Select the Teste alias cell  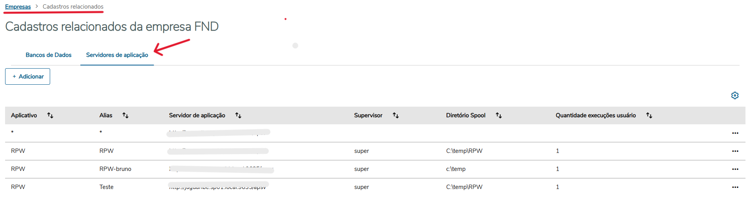click(107, 187)
